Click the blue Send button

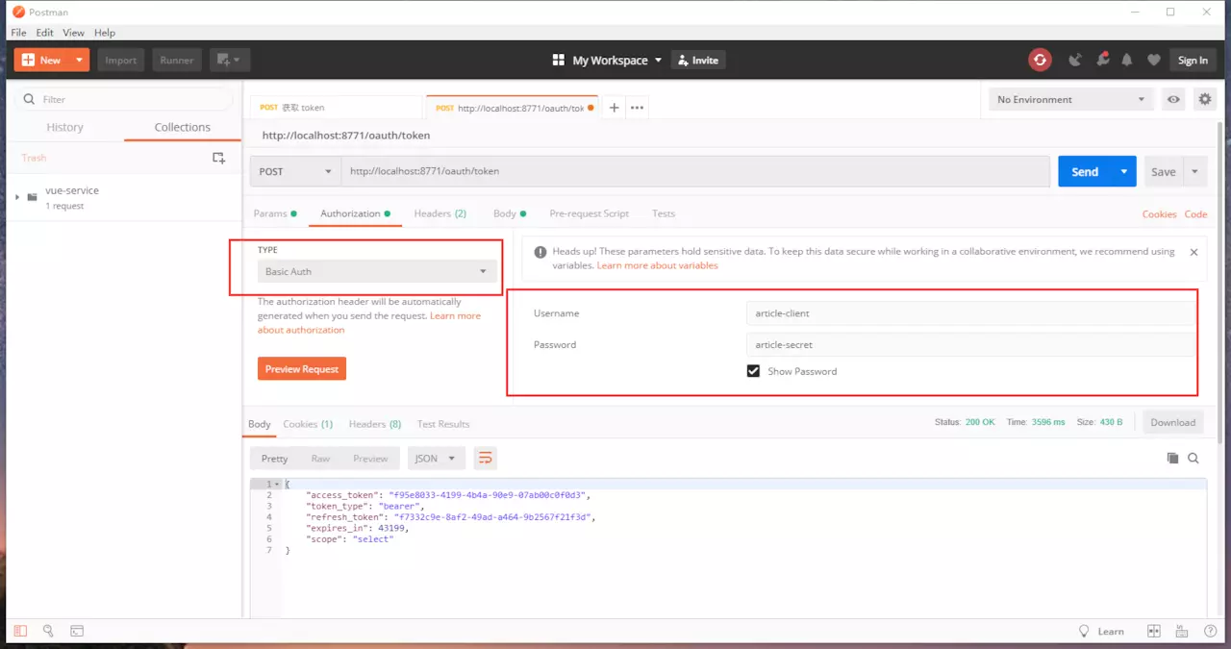point(1085,171)
